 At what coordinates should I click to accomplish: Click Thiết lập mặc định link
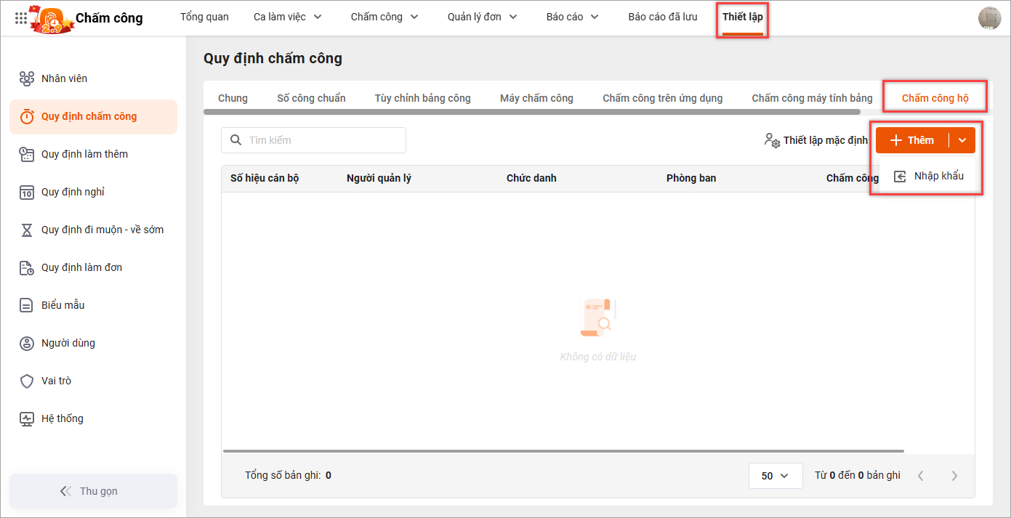click(815, 140)
